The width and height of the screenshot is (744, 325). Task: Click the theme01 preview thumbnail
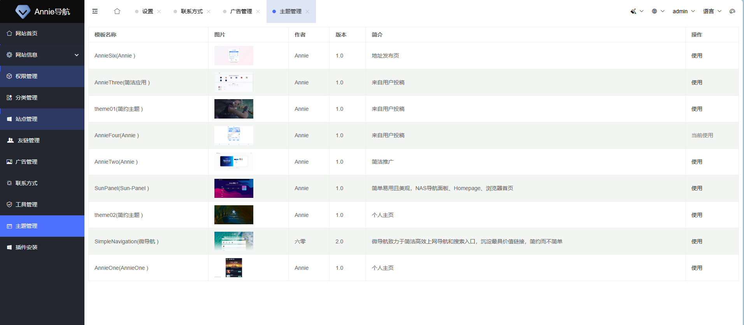[x=233, y=109]
